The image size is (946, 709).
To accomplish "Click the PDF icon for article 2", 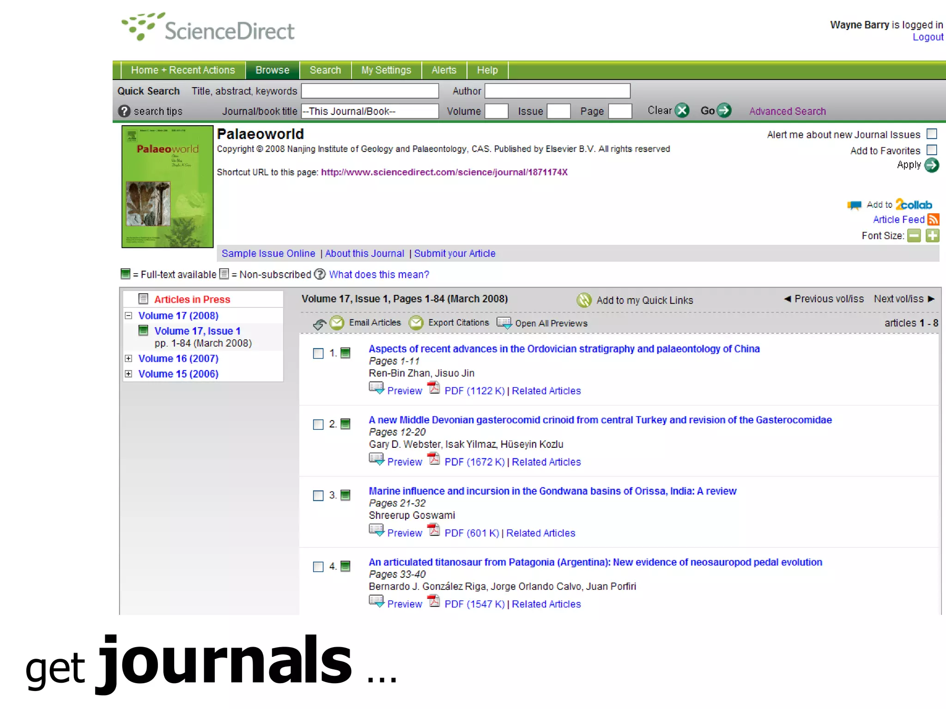I will (x=434, y=459).
